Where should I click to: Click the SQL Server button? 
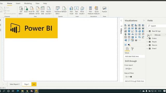pyautogui.click(x=37, y=10)
